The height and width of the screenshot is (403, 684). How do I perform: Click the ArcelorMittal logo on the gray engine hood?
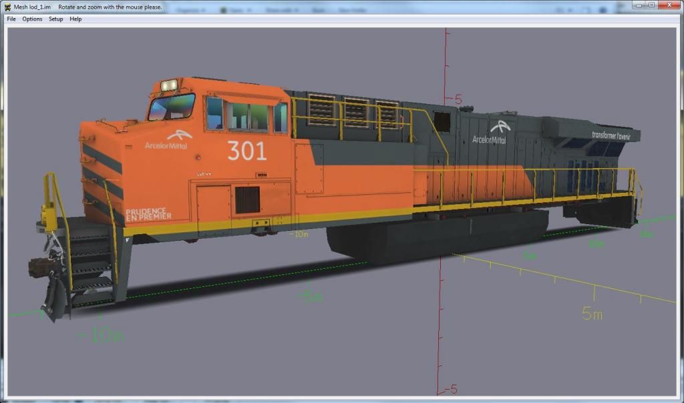point(490,133)
